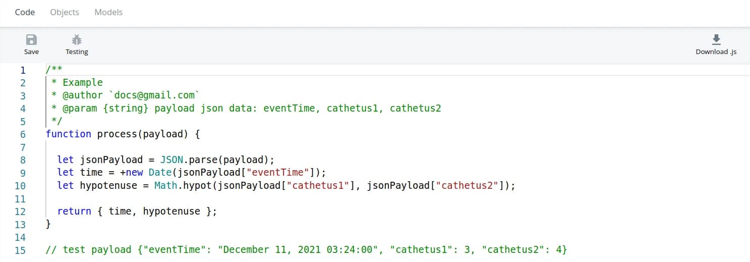Click line number 1 in the gutter

[x=23, y=70]
